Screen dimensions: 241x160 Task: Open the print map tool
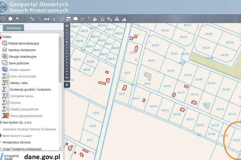(x=47, y=19)
